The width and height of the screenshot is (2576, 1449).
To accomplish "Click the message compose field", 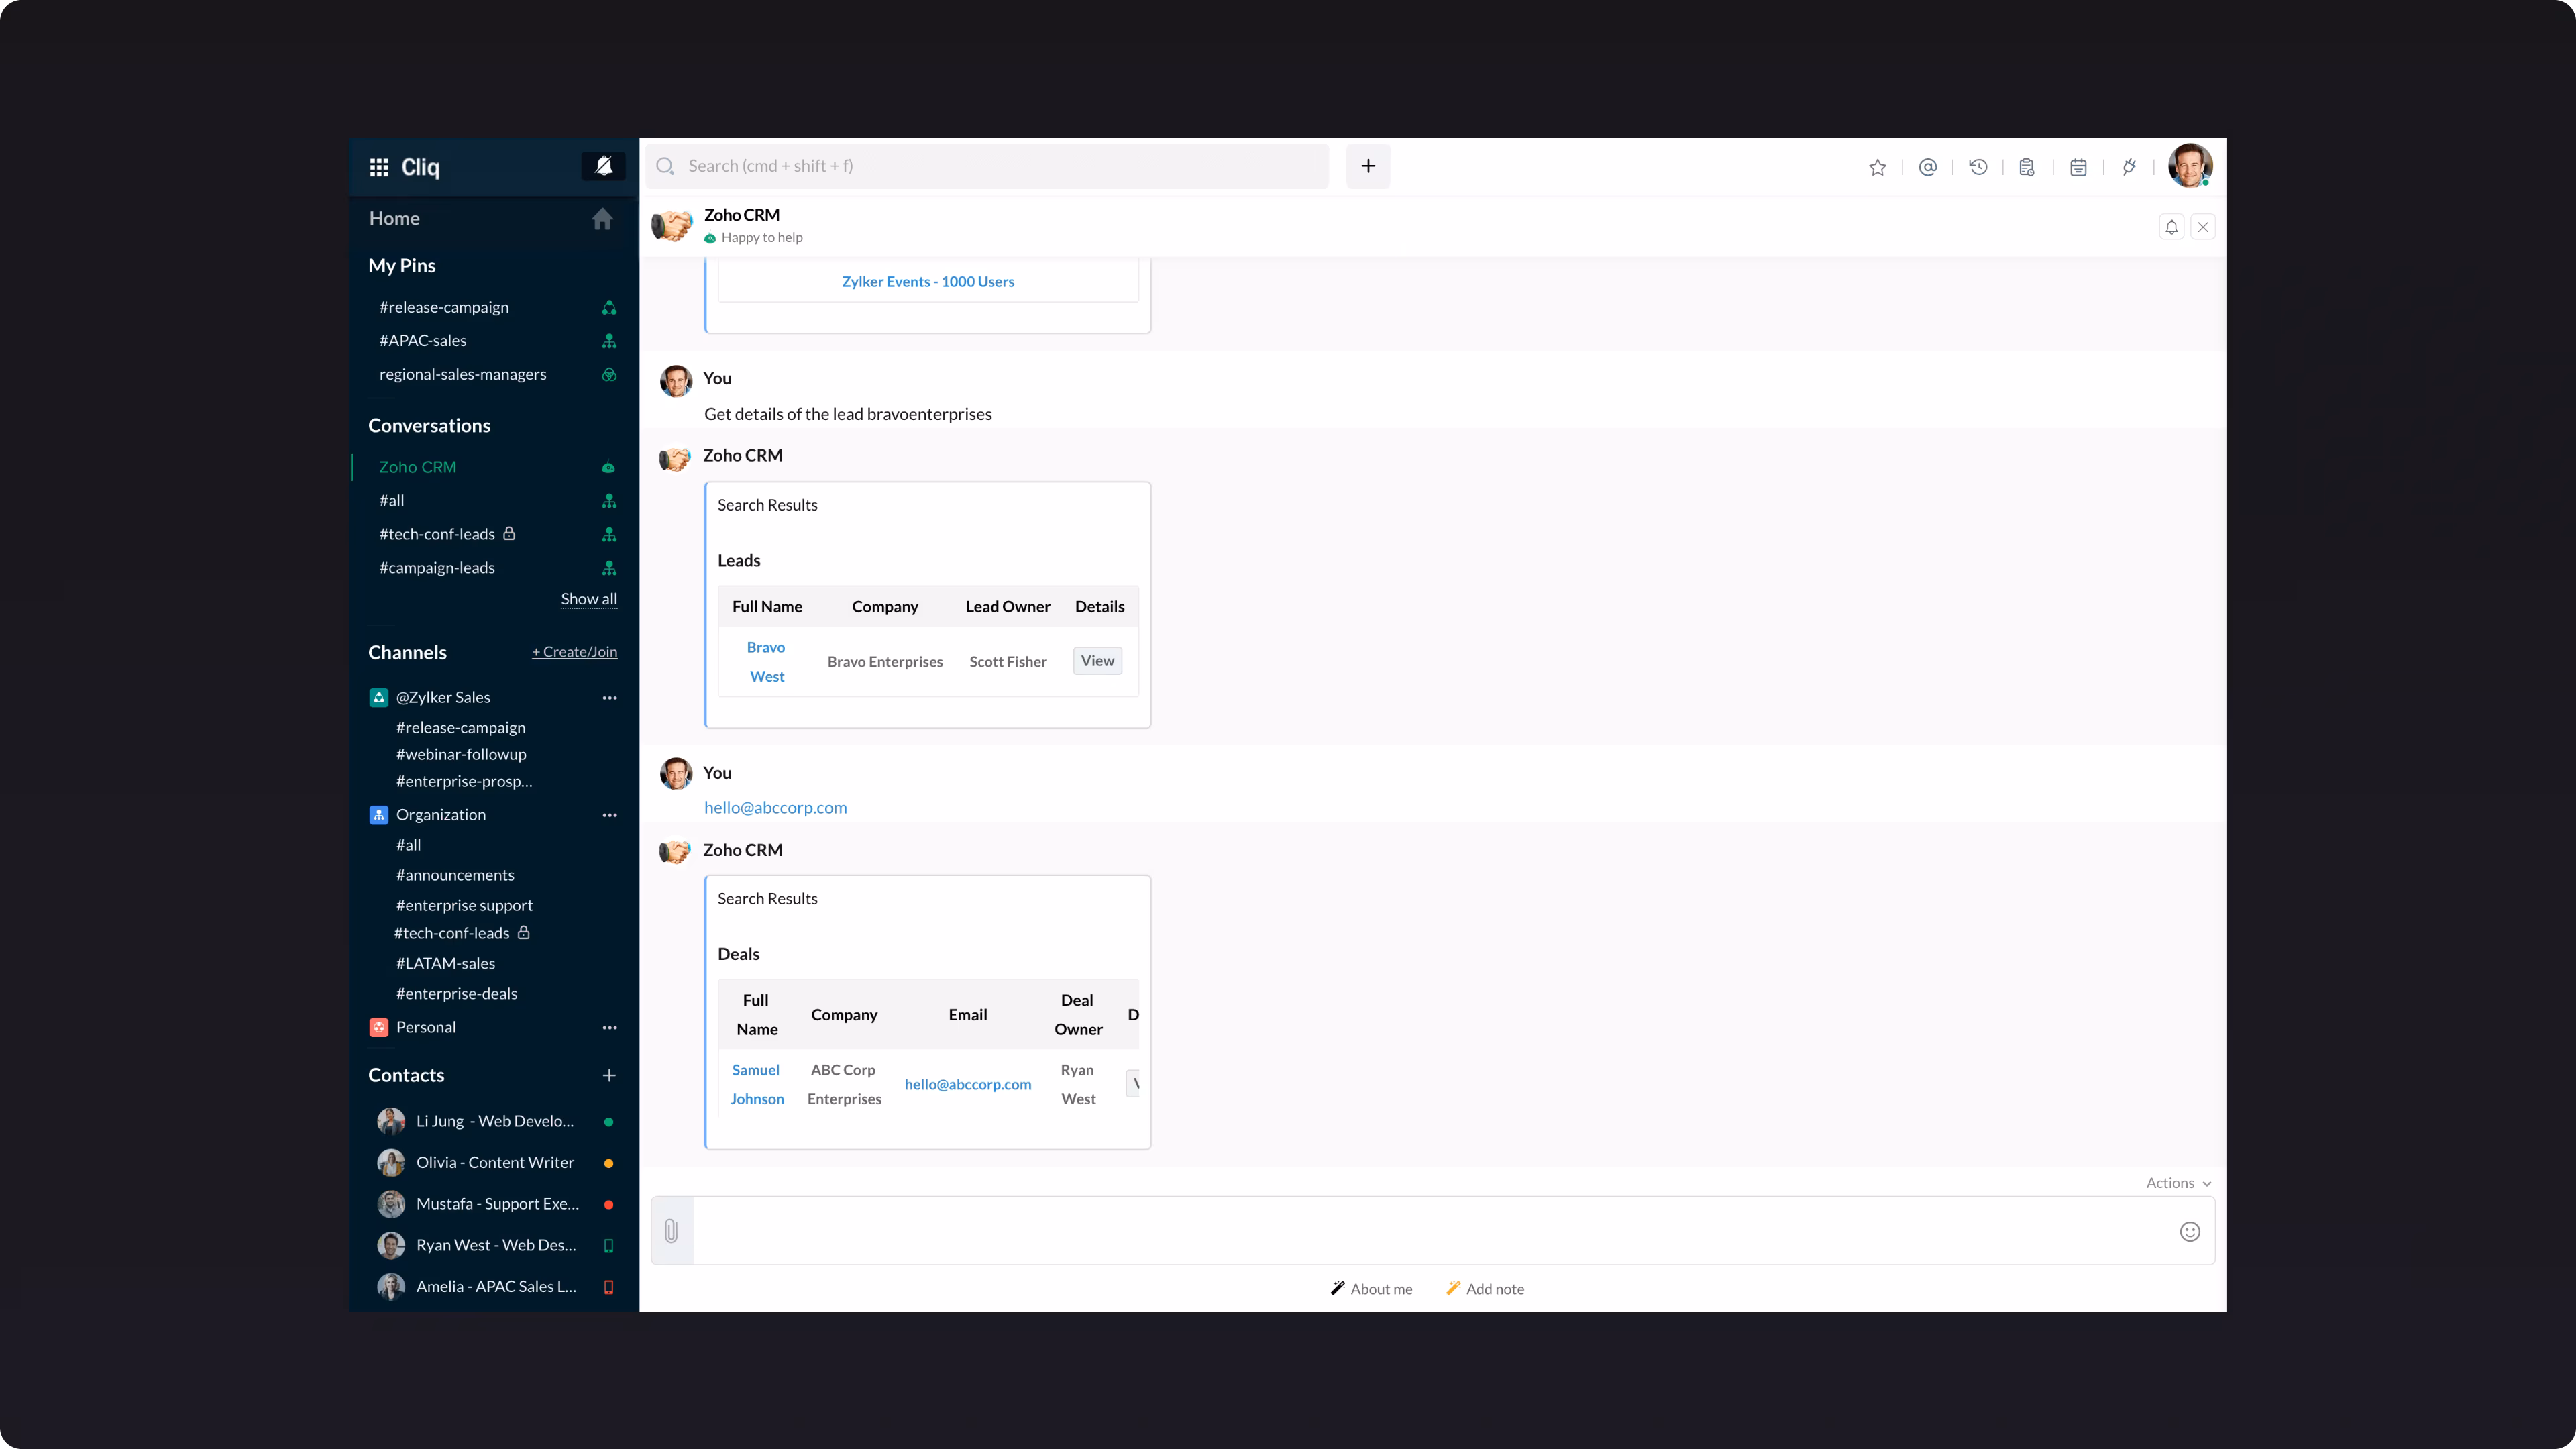I will point(1433,1231).
